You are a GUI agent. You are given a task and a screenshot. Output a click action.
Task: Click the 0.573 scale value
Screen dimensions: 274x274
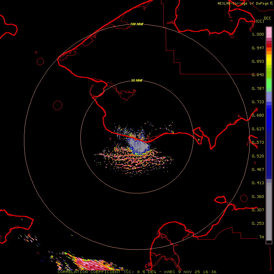(258, 142)
